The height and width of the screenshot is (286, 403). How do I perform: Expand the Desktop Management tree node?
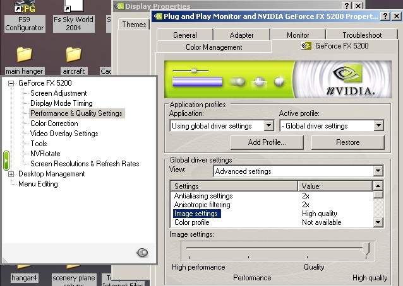point(11,174)
